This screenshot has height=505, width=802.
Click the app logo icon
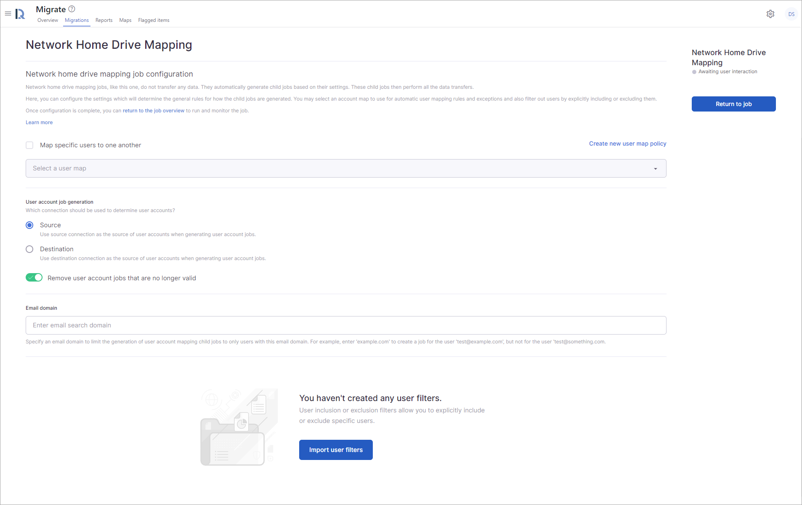(x=20, y=14)
